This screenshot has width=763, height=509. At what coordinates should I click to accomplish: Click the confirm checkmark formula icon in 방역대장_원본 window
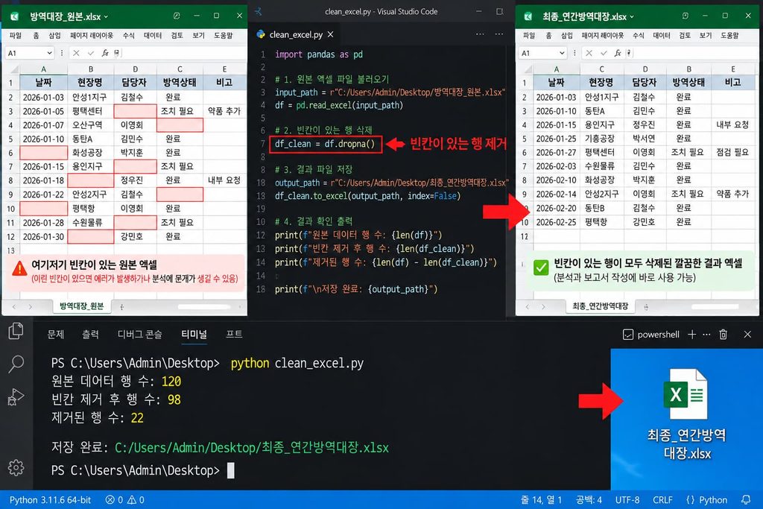pos(90,53)
